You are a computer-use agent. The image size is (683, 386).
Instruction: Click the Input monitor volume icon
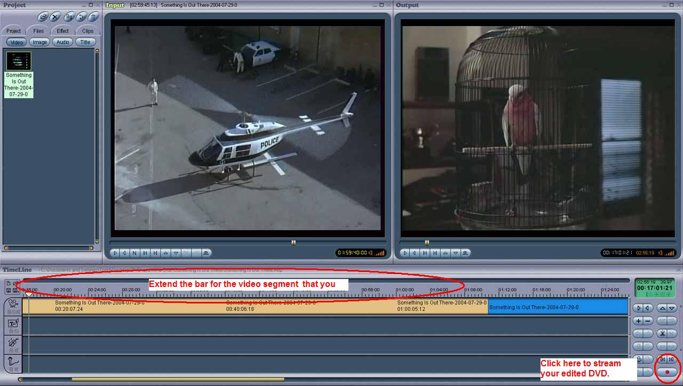371,253
